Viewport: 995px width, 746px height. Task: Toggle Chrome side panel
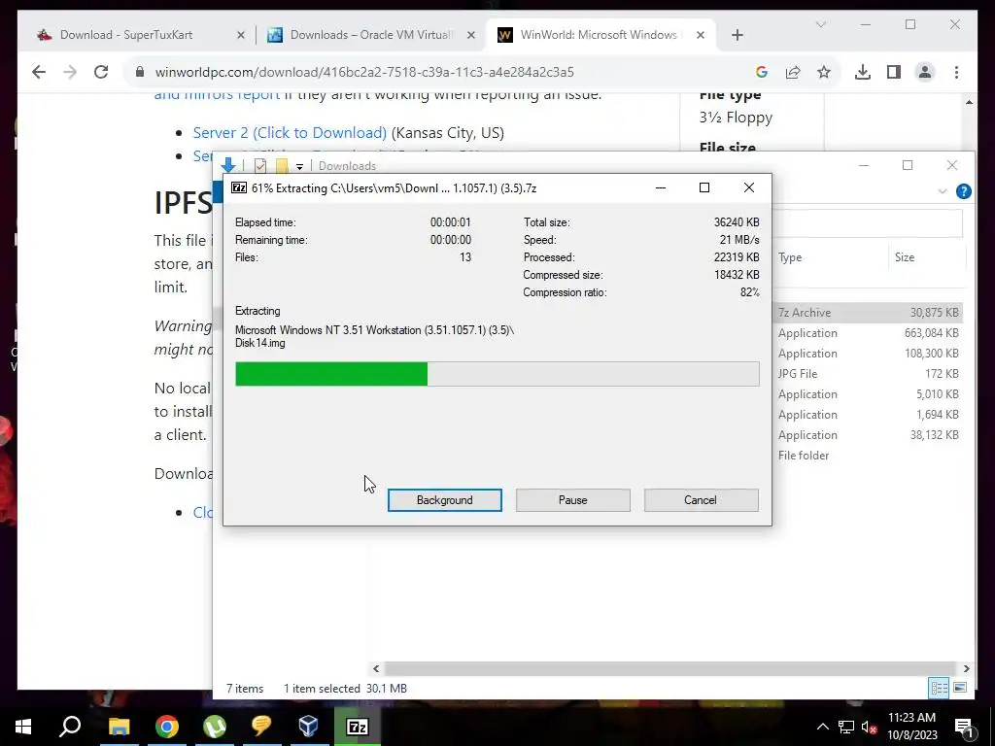(894, 72)
